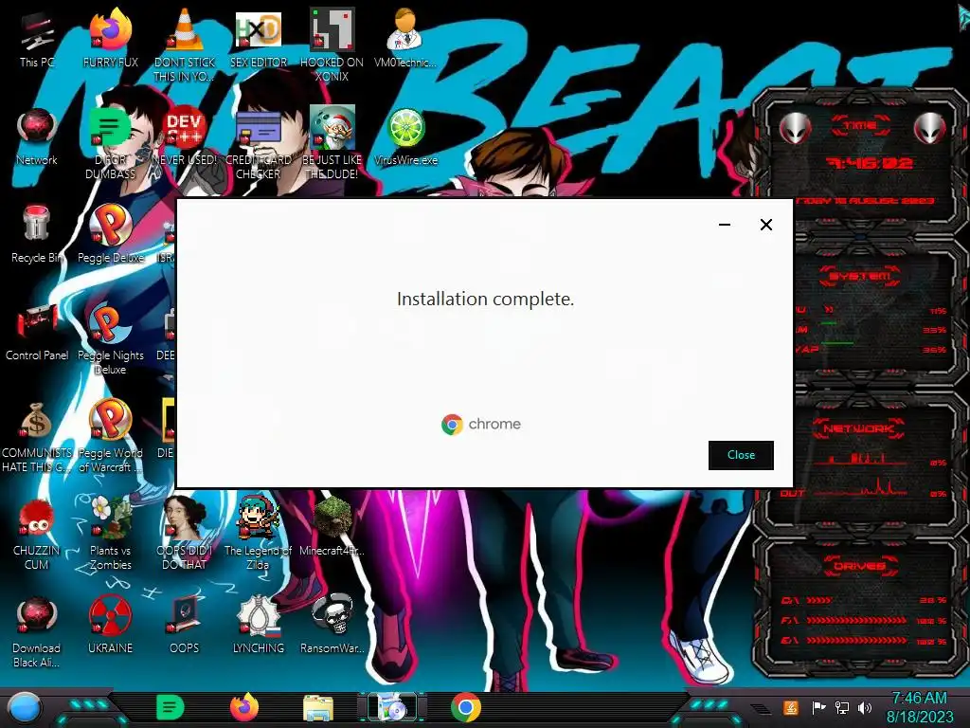Launch Peggle World of Warcraft shortcut
The width and height of the screenshot is (970, 728).
[x=110, y=437]
